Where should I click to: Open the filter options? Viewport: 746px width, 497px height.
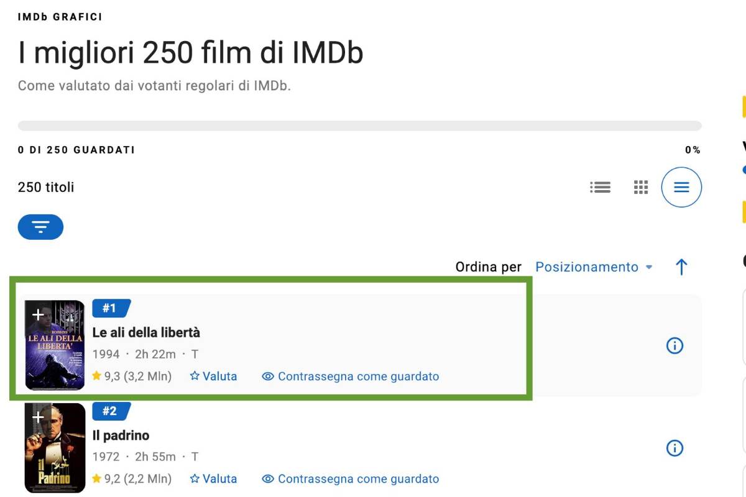[x=40, y=227]
